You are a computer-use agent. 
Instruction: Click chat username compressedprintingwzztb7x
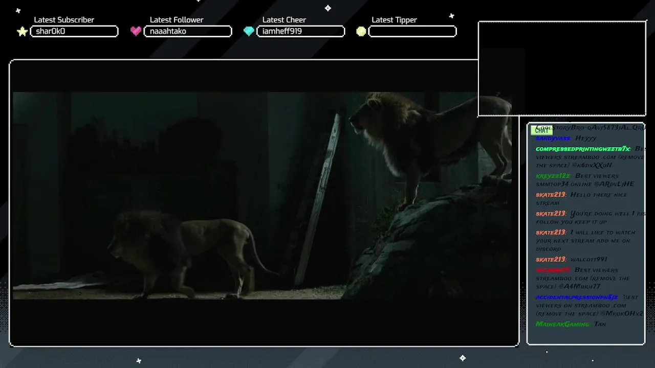tap(583, 149)
